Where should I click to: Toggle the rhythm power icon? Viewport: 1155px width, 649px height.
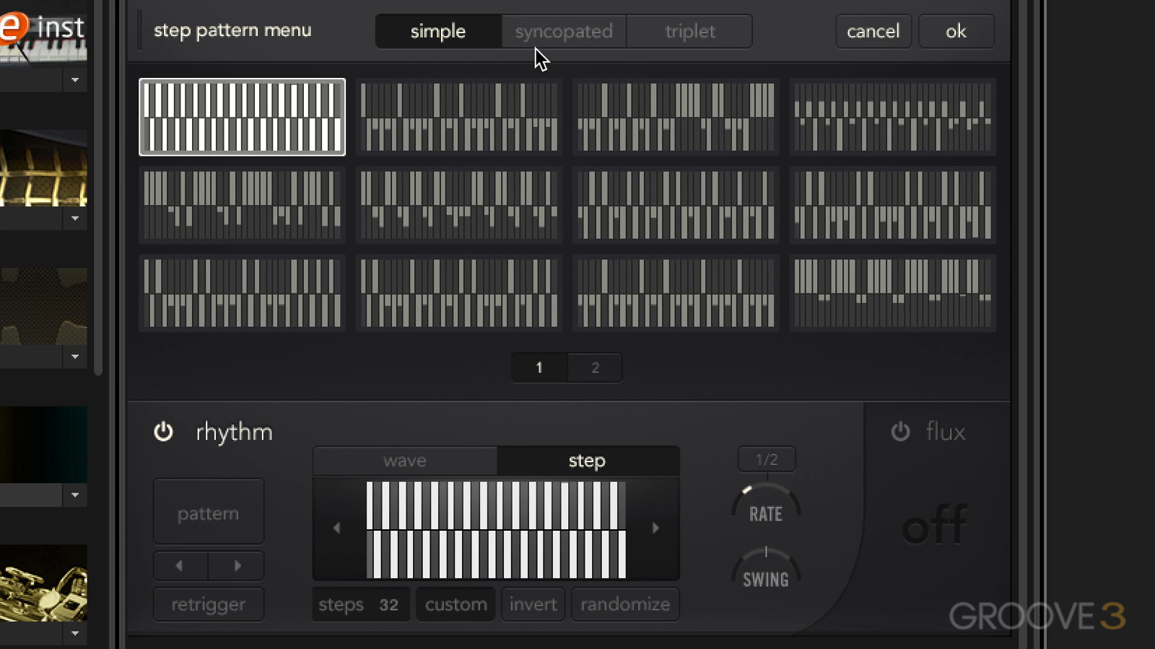coord(163,431)
